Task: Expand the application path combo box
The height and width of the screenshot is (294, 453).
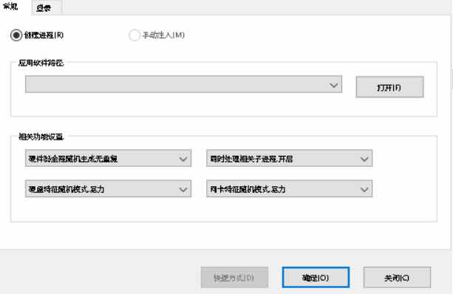Action: tap(184, 84)
